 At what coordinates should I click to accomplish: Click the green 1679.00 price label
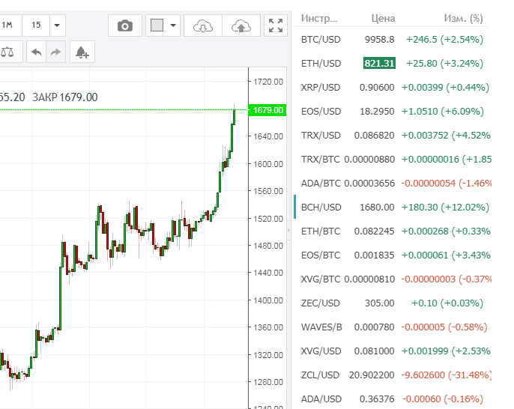pos(267,110)
